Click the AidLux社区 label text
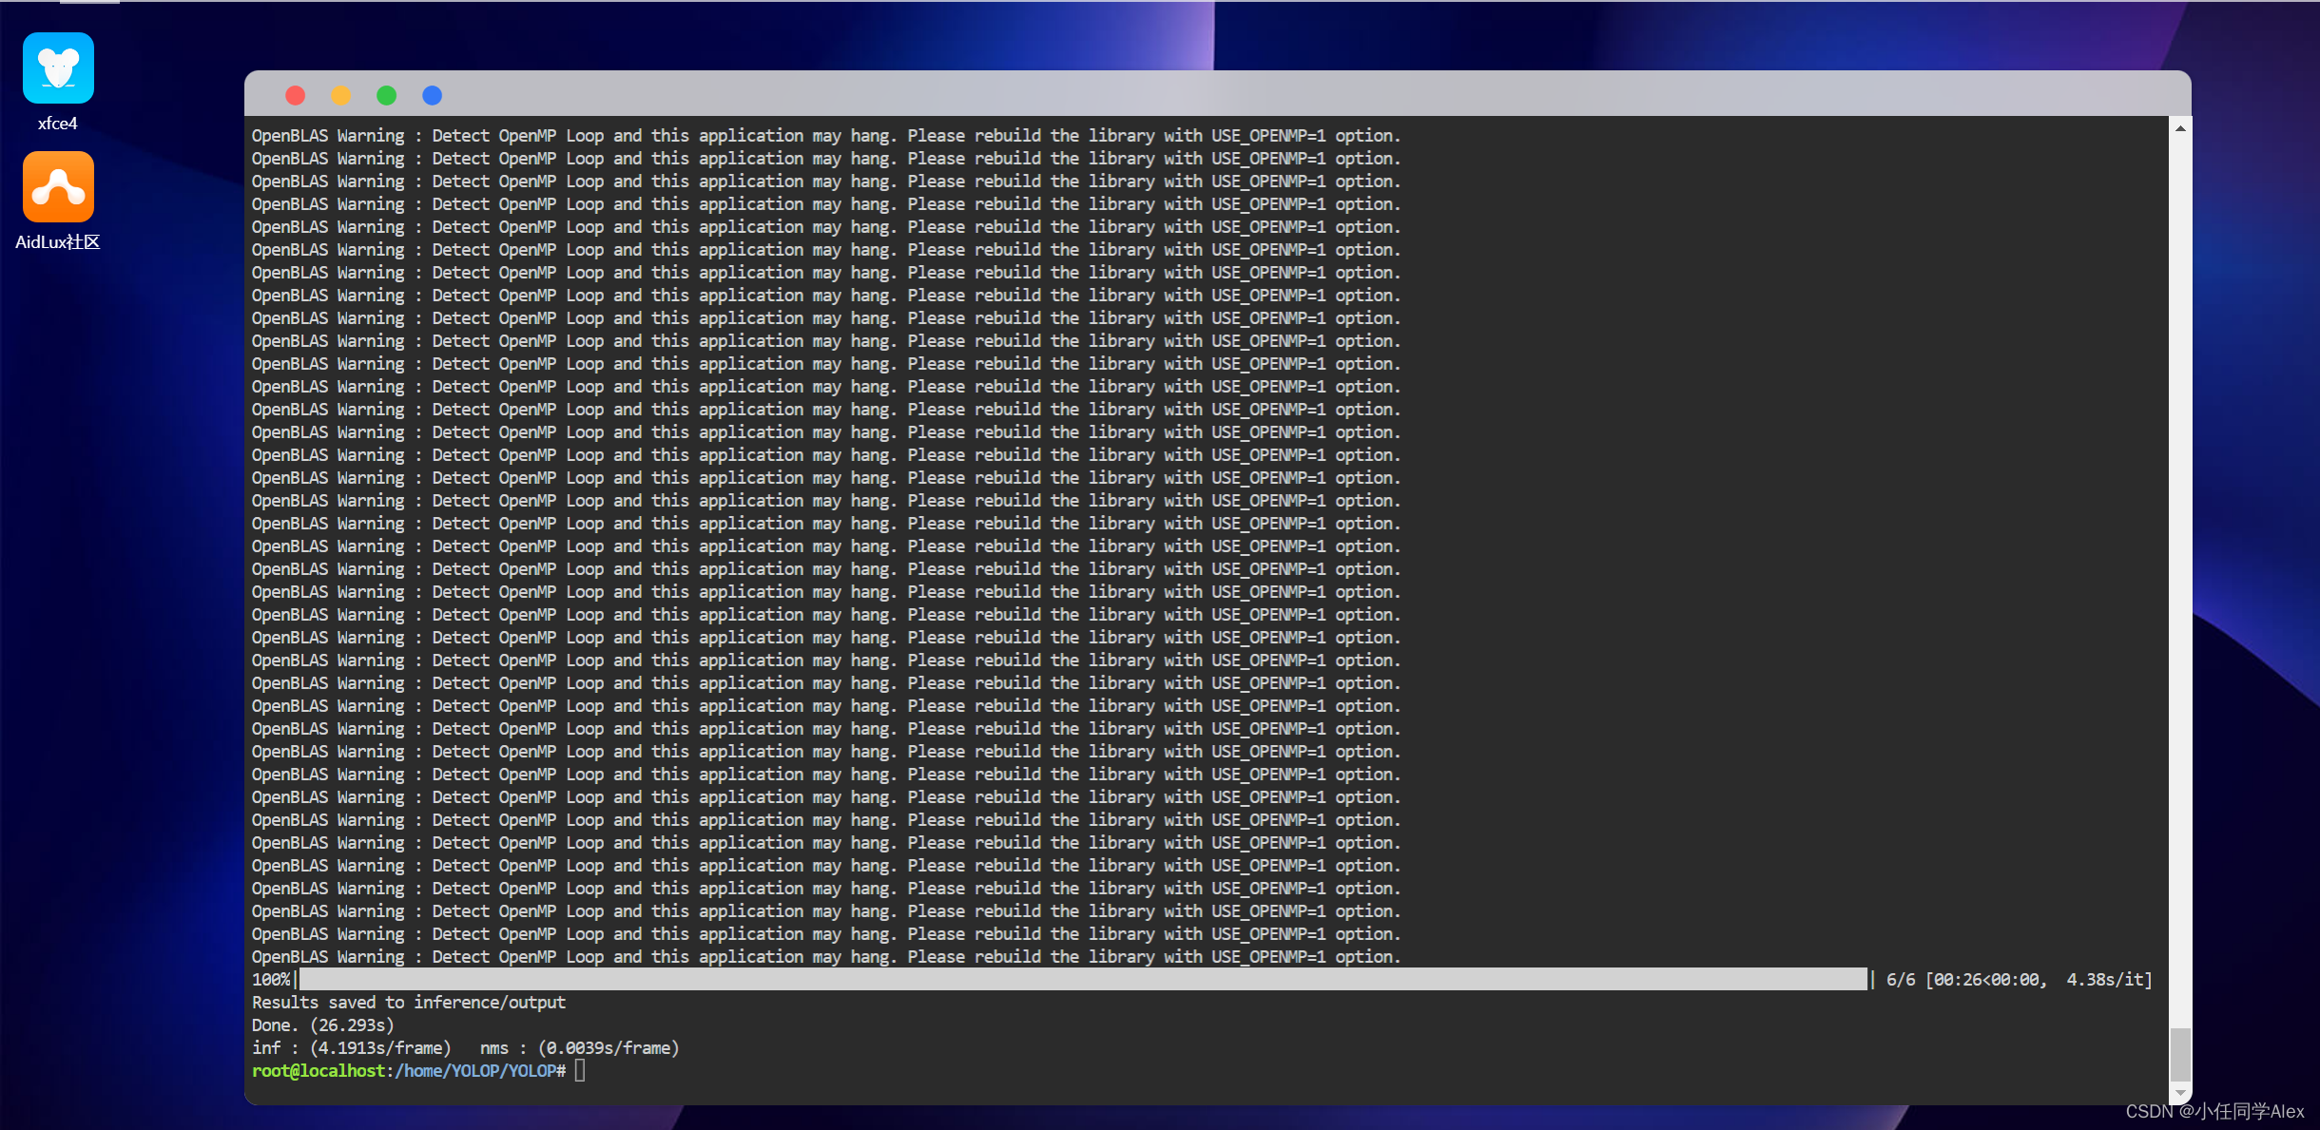The height and width of the screenshot is (1130, 2320). (58, 242)
